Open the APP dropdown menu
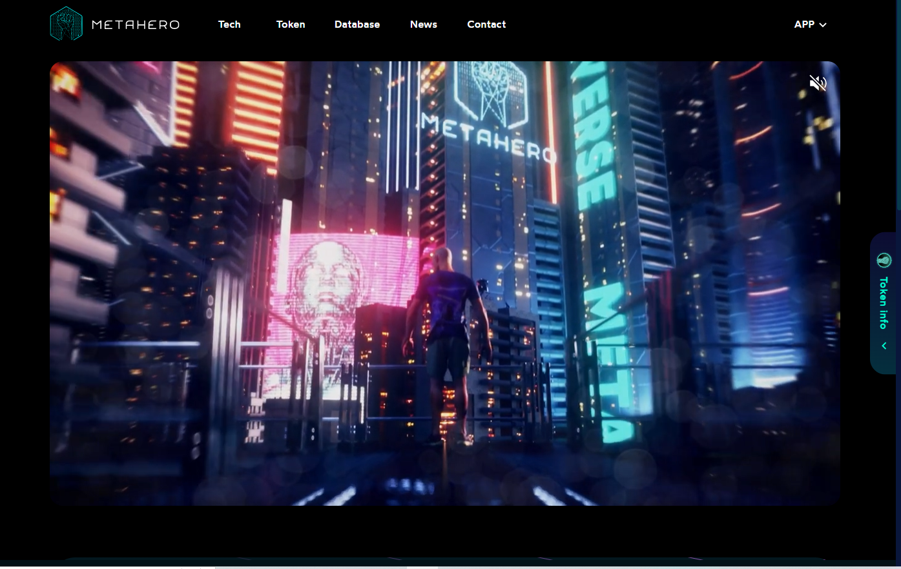Image resolution: width=901 pixels, height=569 pixels. click(x=810, y=25)
